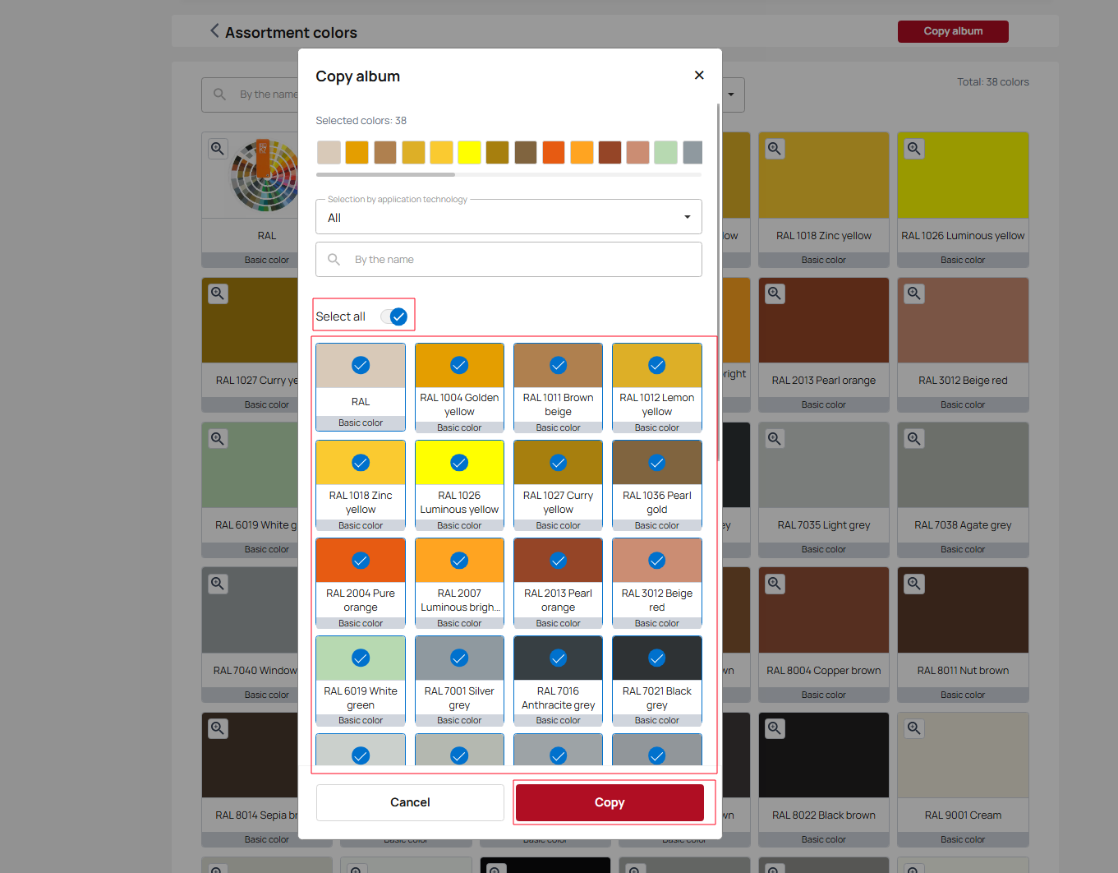The height and width of the screenshot is (873, 1118).
Task: Open the Selection by application technology dropdown
Action: click(508, 217)
